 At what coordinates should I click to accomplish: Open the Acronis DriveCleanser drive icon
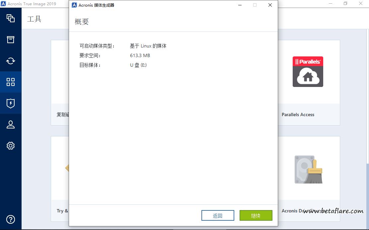click(308, 170)
